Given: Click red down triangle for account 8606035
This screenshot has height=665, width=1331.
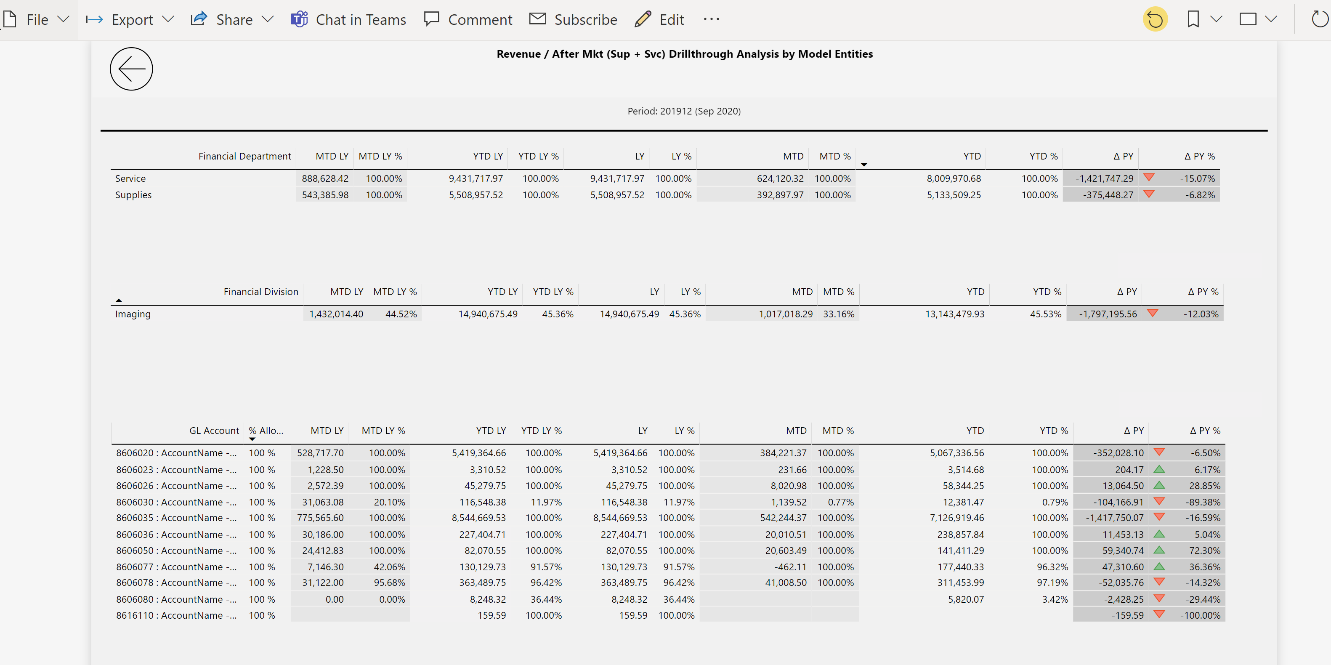Looking at the screenshot, I should tap(1159, 517).
